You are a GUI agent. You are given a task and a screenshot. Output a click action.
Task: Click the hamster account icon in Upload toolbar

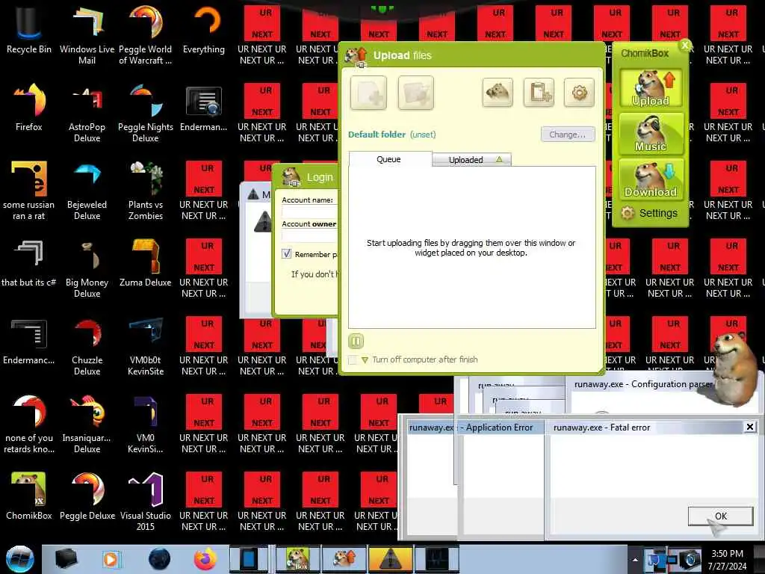click(x=497, y=92)
